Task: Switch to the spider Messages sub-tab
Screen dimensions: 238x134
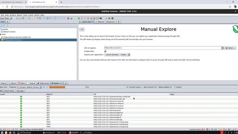Action: (x=20, y=91)
